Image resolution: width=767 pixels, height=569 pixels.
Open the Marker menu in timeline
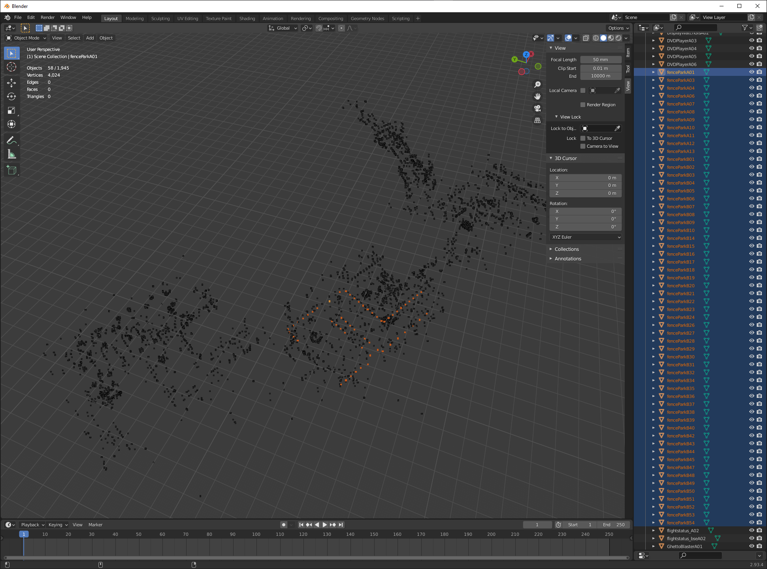point(95,525)
